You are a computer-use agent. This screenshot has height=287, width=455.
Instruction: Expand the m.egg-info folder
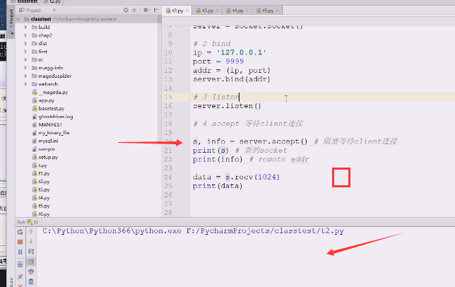point(25,68)
